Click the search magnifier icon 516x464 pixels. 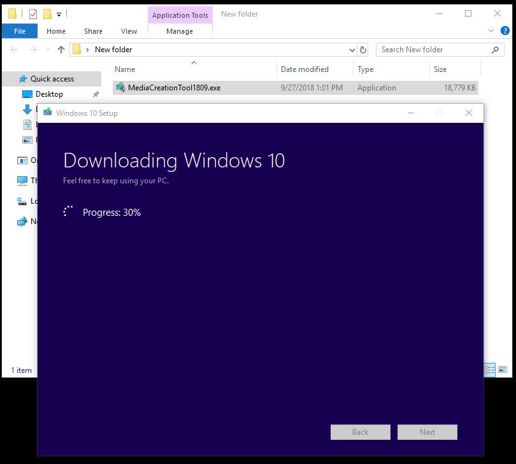point(495,50)
